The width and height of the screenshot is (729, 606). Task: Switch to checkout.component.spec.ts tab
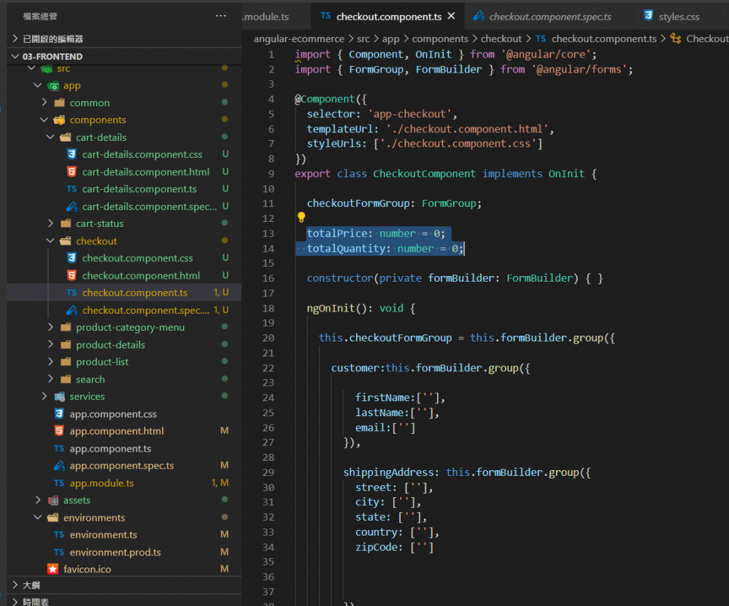[550, 16]
